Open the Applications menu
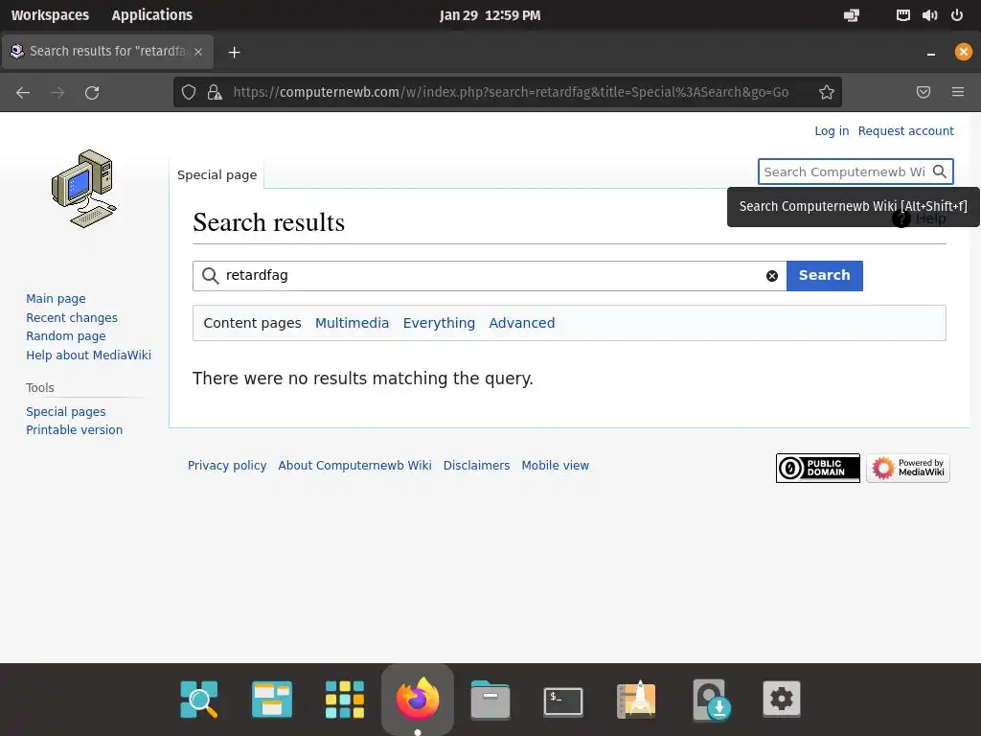The height and width of the screenshot is (736, 981). [152, 15]
